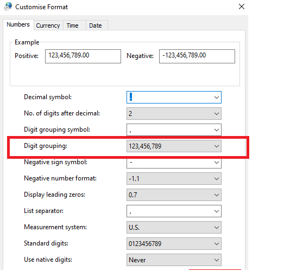Click inside the Decimal symbol text box
The width and height of the screenshot is (284, 278).
(169, 97)
